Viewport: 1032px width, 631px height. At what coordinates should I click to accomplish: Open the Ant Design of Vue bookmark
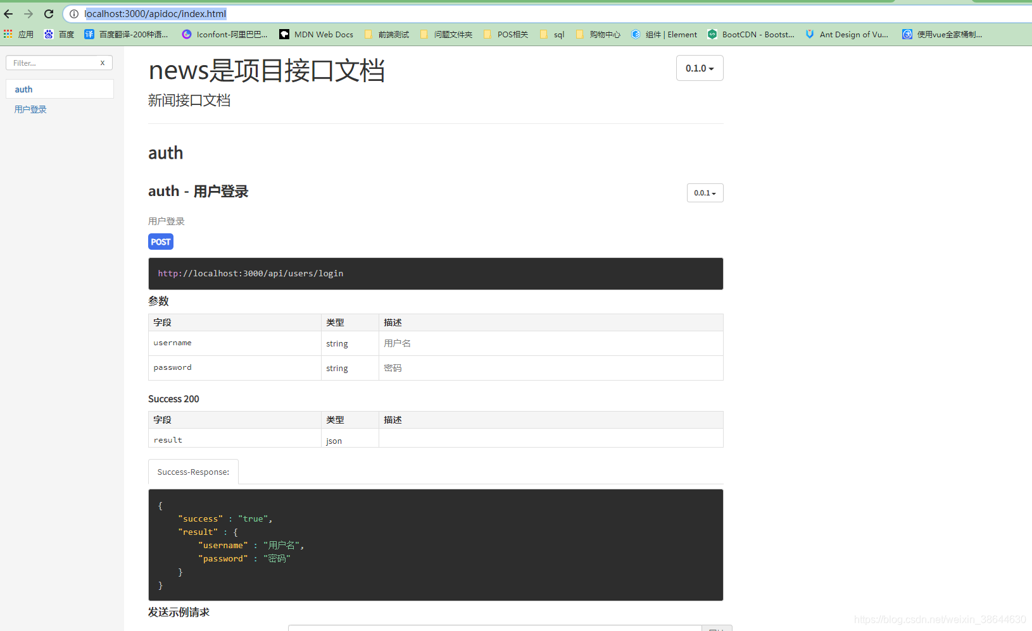pos(846,34)
